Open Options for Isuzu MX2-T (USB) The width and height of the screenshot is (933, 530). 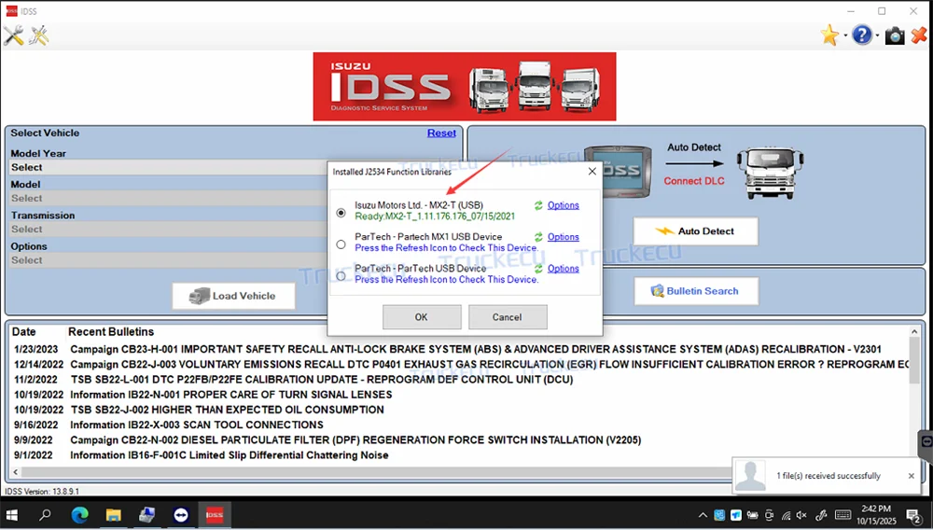tap(563, 205)
